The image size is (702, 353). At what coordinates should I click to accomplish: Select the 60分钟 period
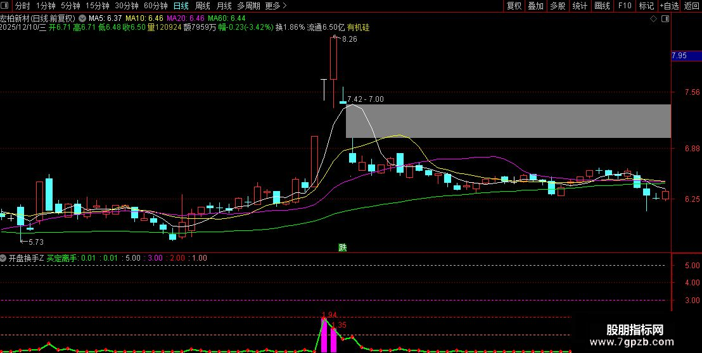pos(155,6)
